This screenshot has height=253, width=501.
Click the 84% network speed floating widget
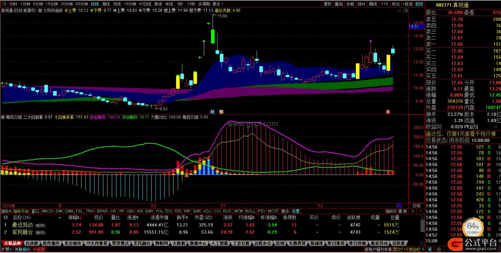tap(473, 227)
